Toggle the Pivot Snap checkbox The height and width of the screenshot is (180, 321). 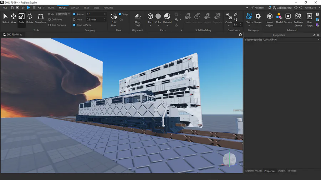click(x=120, y=14)
